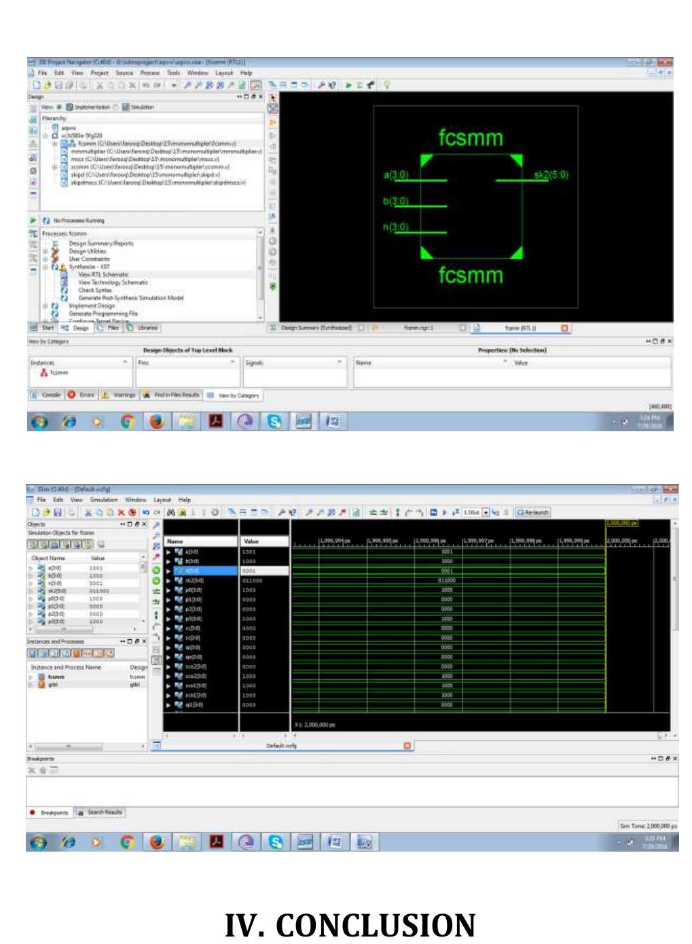Switch to Breakpoints tab in ISim
The width and height of the screenshot is (692, 944).
click(x=50, y=812)
